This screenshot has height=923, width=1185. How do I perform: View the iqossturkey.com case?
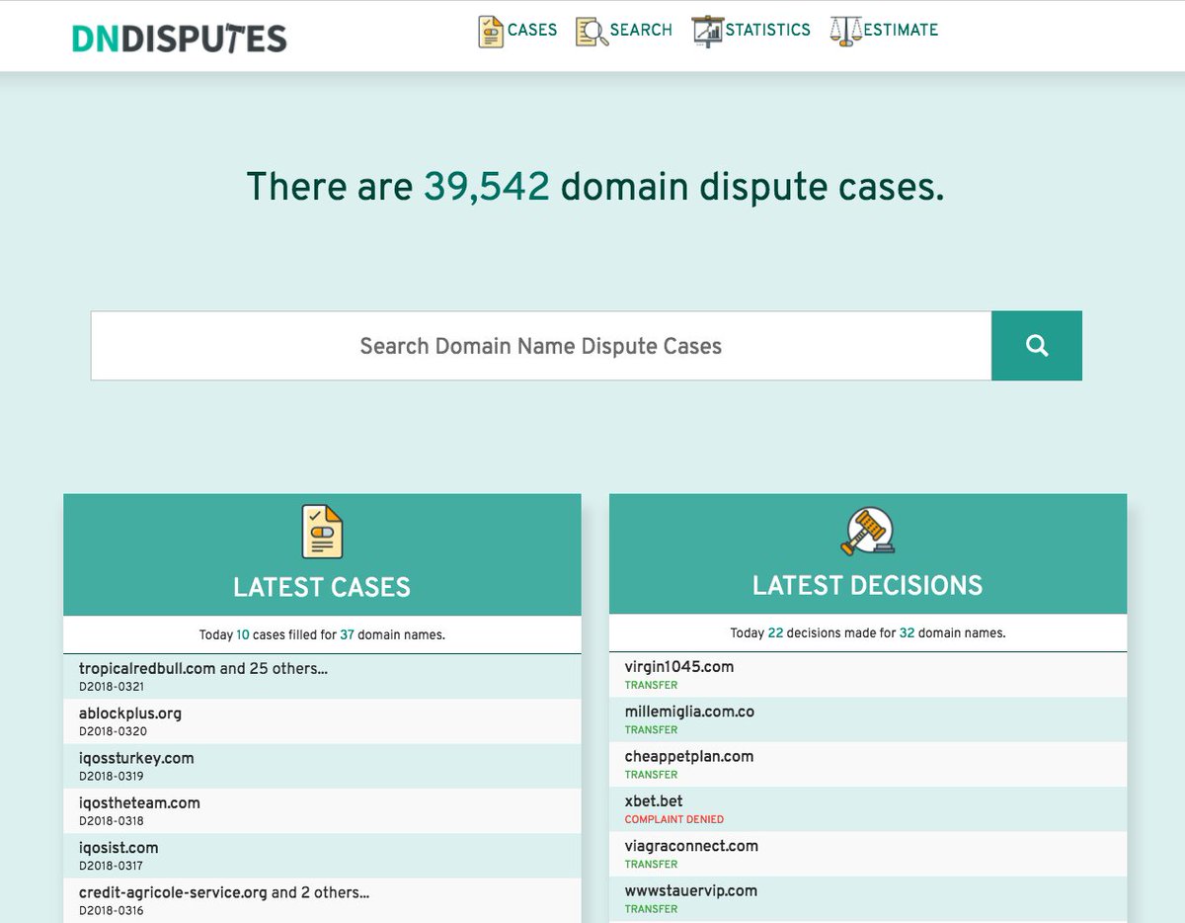(x=322, y=766)
